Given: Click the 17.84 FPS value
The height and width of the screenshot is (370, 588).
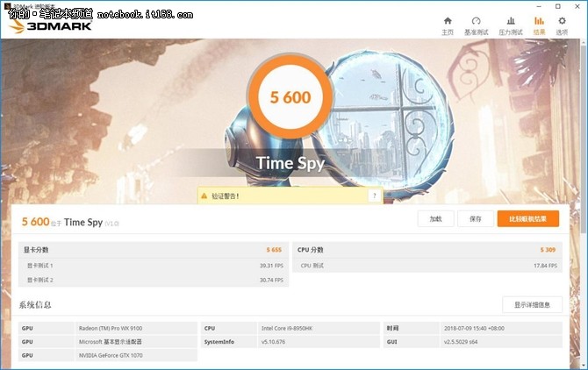Looking at the screenshot, I should point(545,266).
